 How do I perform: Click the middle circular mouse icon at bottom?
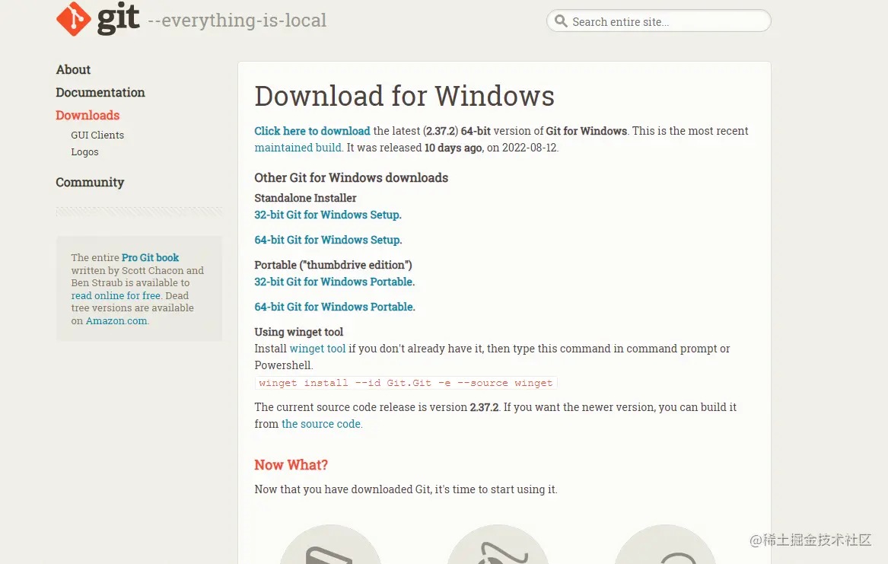tap(498, 545)
